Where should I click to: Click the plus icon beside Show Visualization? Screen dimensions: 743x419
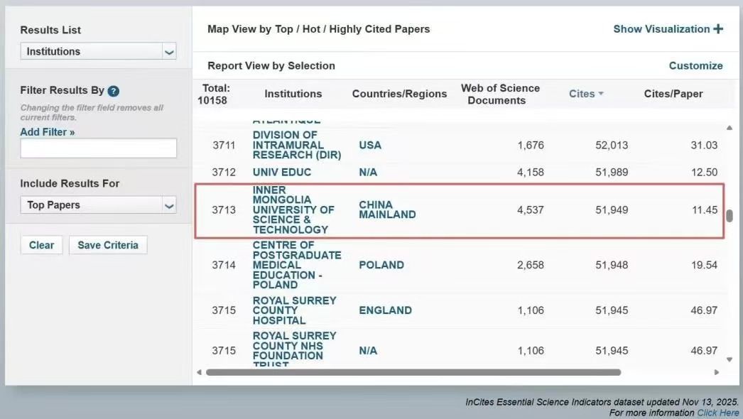coord(718,29)
